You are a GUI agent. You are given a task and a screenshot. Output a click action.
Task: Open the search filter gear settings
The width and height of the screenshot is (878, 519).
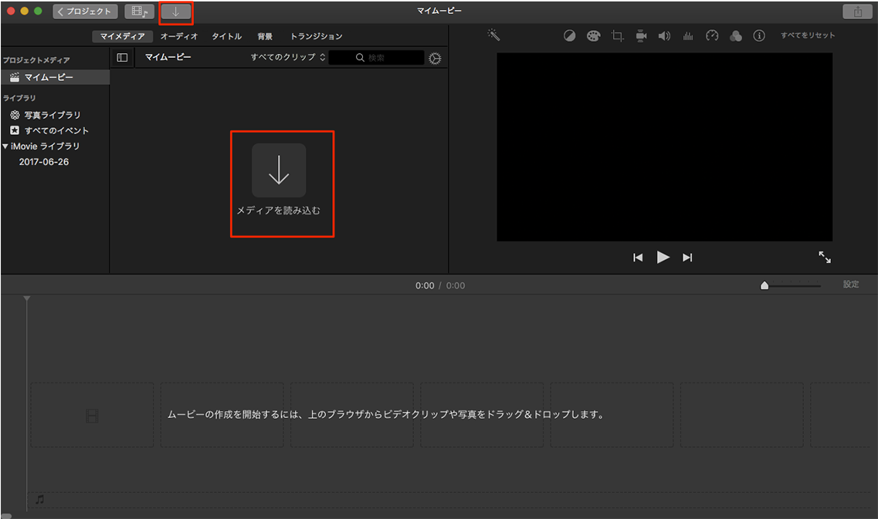tap(434, 57)
